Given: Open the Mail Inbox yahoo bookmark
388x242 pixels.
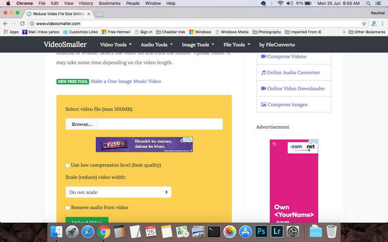Looking at the screenshot, I should (x=41, y=32).
